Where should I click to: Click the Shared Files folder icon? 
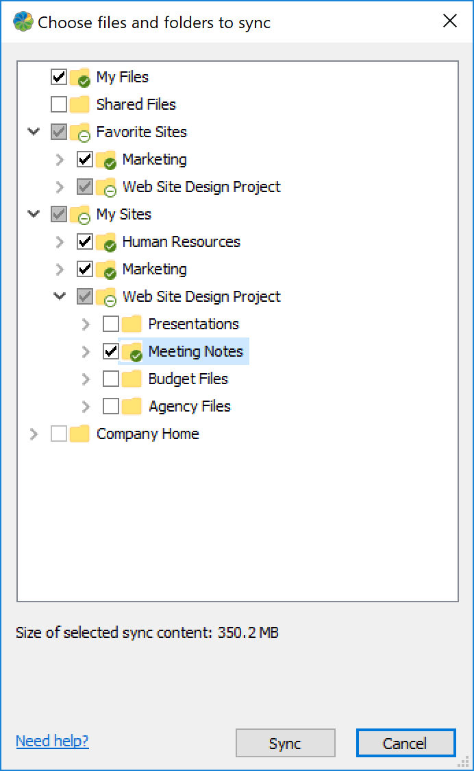(80, 105)
